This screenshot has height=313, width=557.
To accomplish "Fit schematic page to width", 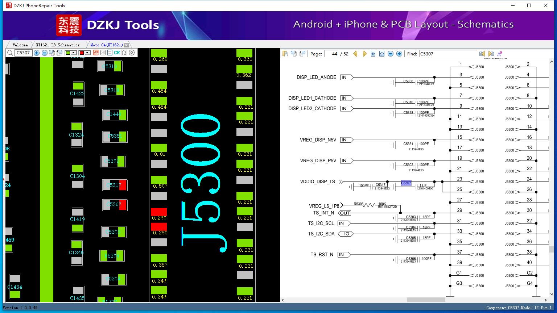I will [x=373, y=54].
